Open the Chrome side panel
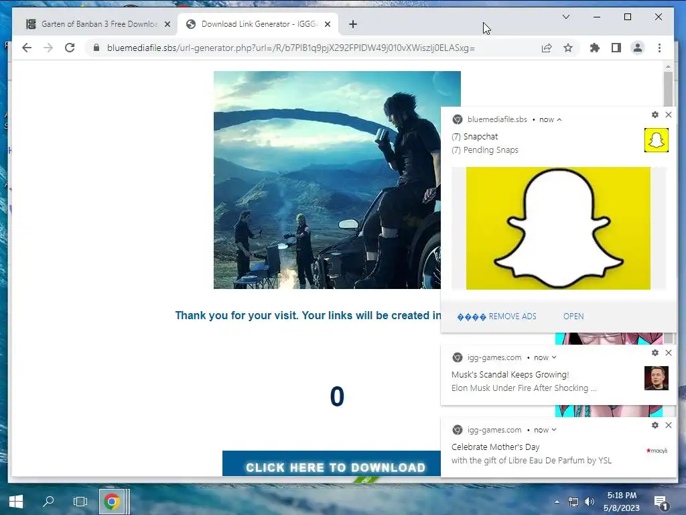This screenshot has height=515, width=686. point(616,48)
